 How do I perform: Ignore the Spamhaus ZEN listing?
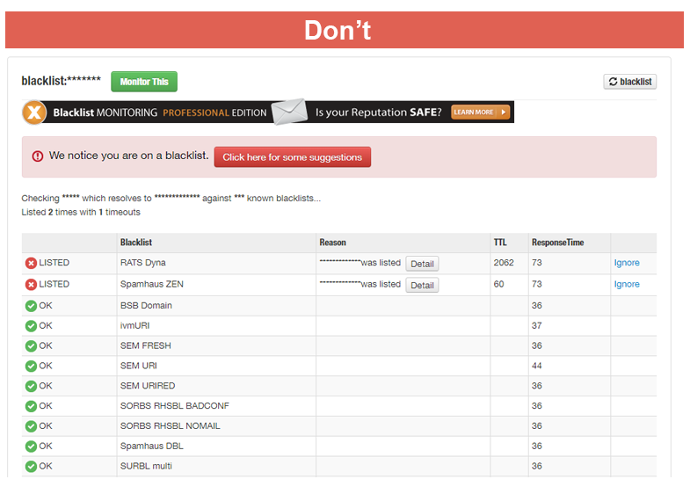[x=627, y=284]
